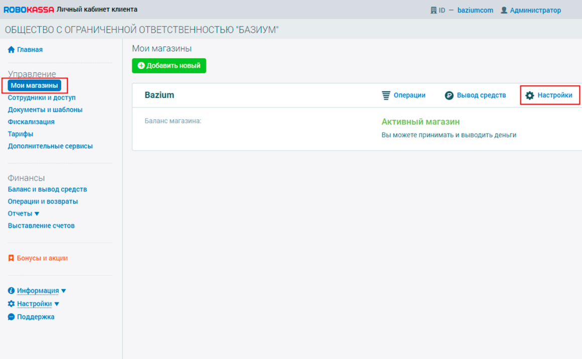The image size is (582, 359).
Task: Open Документы и шаблоны
Action: coord(45,110)
